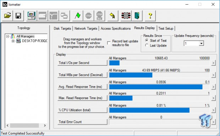220x136 pixels.
Task: Click the Topology scrollbar left arrow
Action: 7,125
